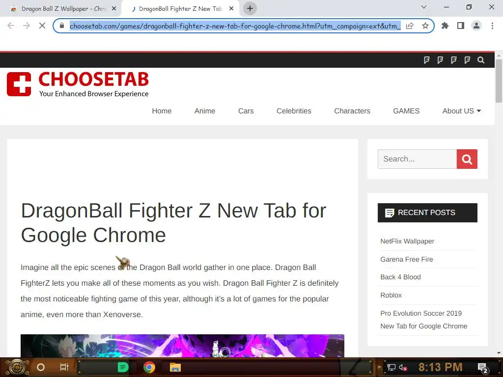Open notification center icon

tap(483, 368)
